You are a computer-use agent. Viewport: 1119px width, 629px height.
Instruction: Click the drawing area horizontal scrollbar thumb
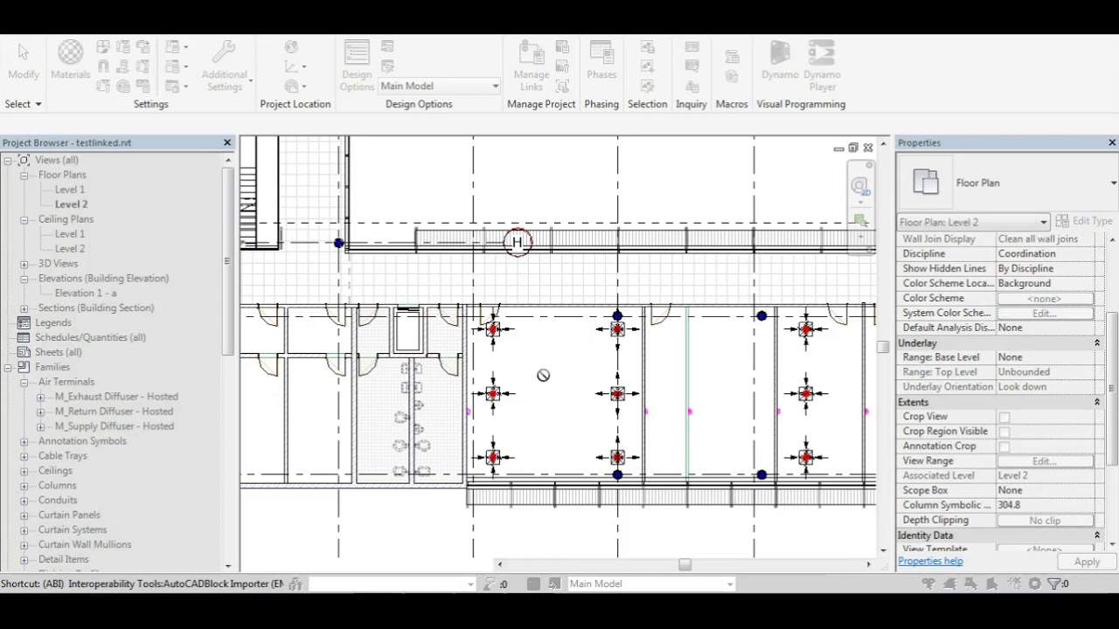[x=685, y=564]
